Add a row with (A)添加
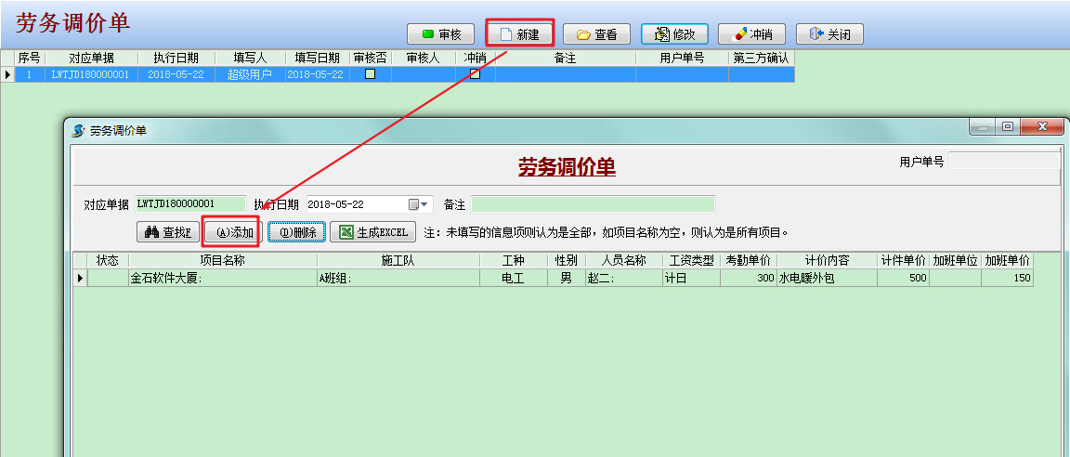1070x457 pixels. coord(234,232)
